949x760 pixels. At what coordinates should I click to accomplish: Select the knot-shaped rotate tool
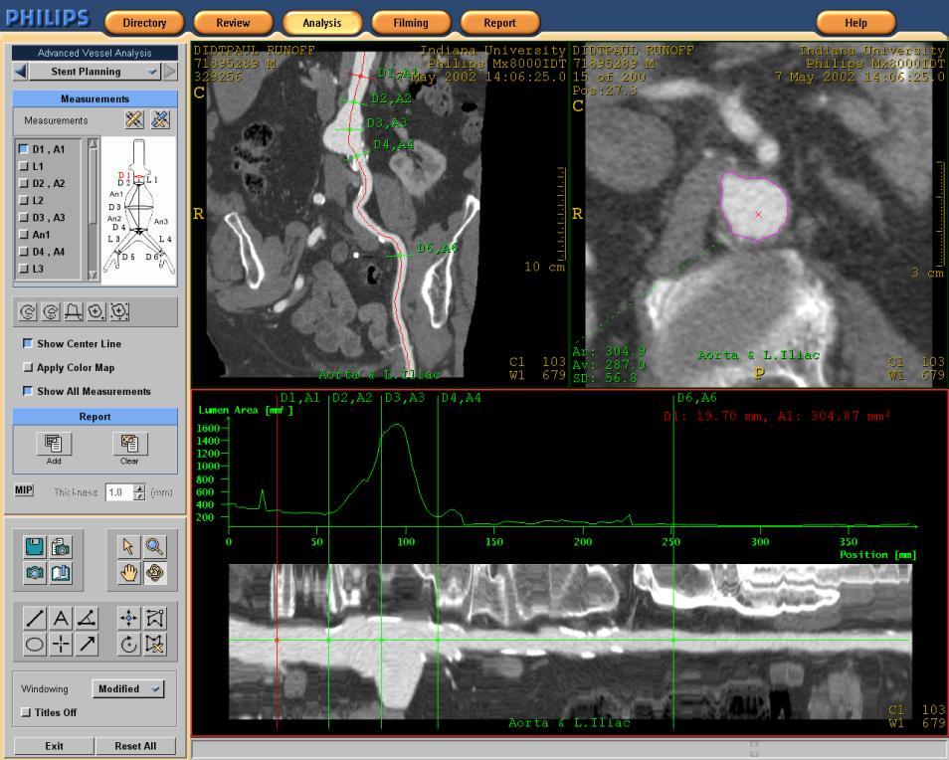tap(154, 572)
